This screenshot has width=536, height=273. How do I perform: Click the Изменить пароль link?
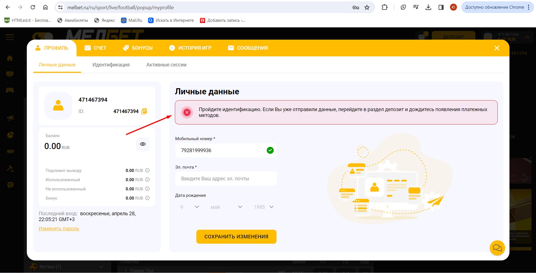point(59,229)
